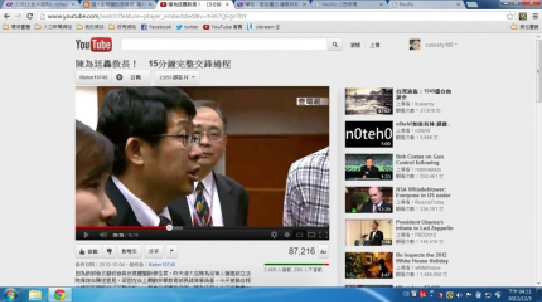Expand the uploader's videos count dropdown
The height and width of the screenshot is (302, 542).
click(177, 77)
